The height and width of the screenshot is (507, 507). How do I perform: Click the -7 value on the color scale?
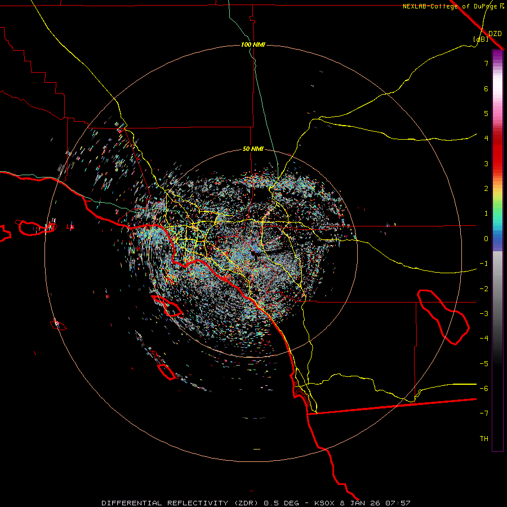tap(484, 413)
